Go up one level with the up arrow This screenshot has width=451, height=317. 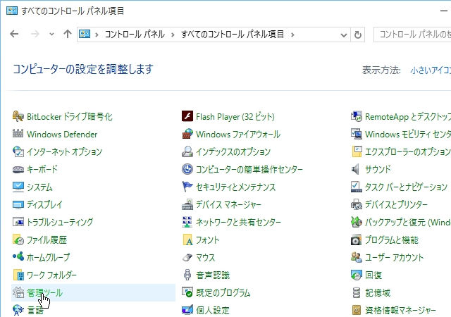pyautogui.click(x=68, y=35)
